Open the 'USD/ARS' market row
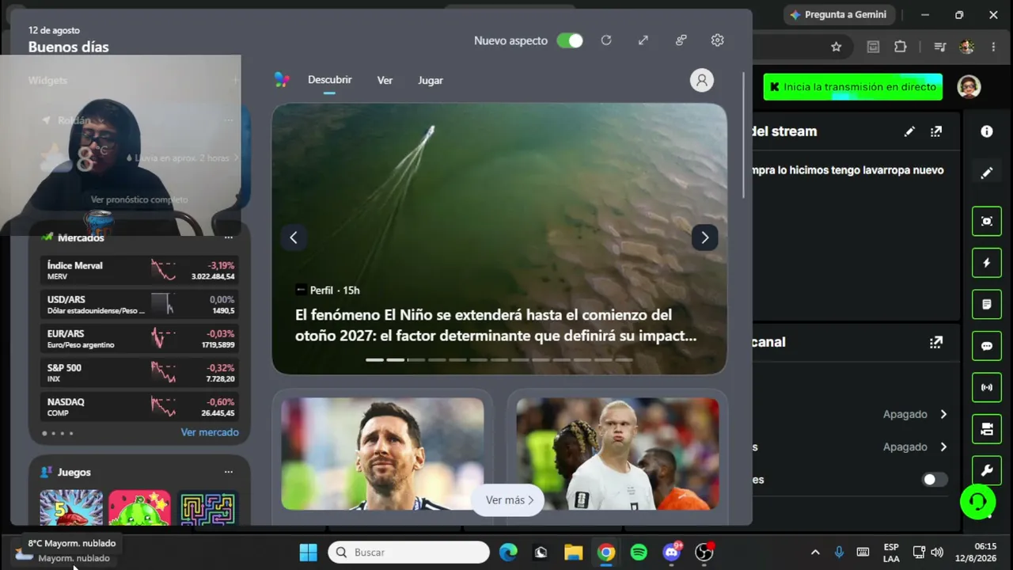The height and width of the screenshot is (570, 1013). point(140,305)
